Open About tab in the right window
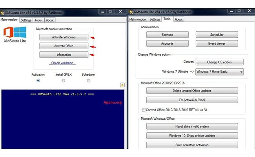This screenshot has width=255, height=157. [178, 19]
